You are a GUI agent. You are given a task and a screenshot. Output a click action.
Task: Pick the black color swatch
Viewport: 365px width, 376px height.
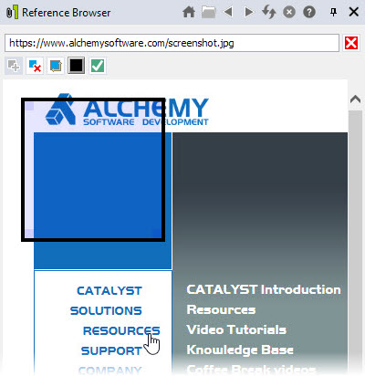point(76,66)
